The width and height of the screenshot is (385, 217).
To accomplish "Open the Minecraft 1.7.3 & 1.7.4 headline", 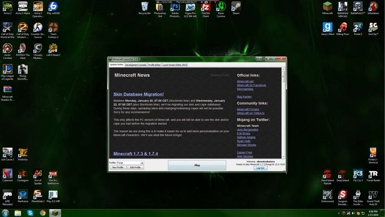I will click(135, 154).
